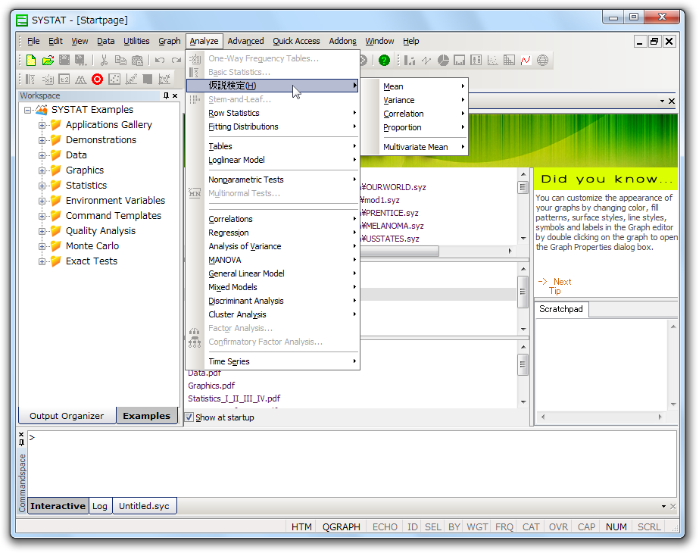Choose Regression from the Analyze menu
The image size is (699, 553).
[273, 233]
